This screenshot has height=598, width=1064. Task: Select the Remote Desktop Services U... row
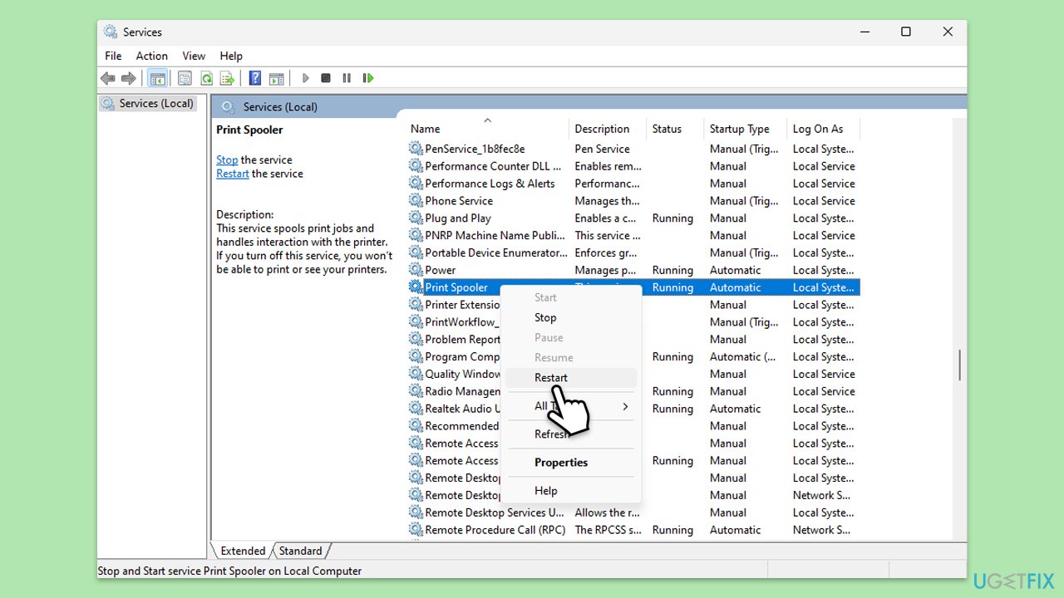click(633, 512)
